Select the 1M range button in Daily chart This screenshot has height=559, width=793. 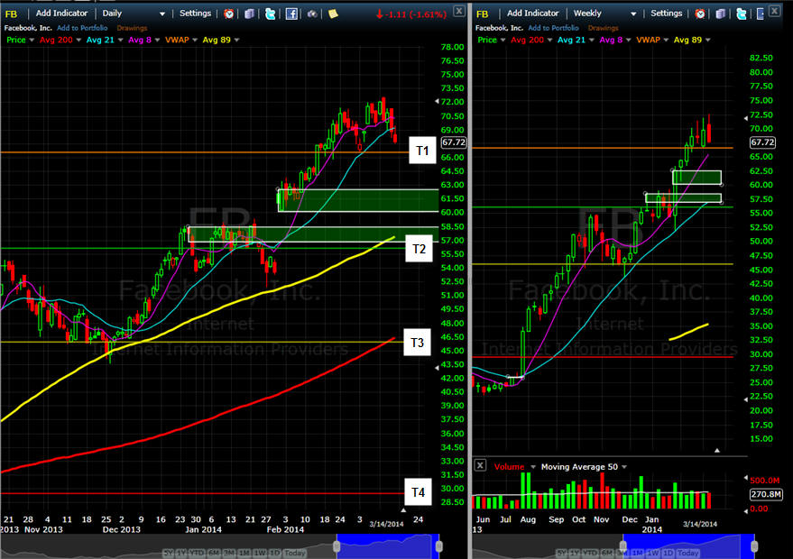(x=244, y=553)
